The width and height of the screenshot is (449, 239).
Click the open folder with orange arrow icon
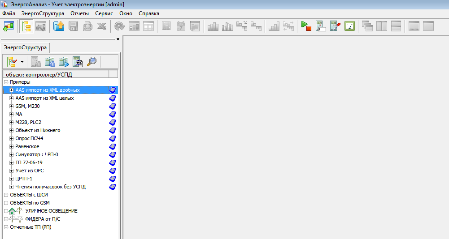(x=59, y=26)
